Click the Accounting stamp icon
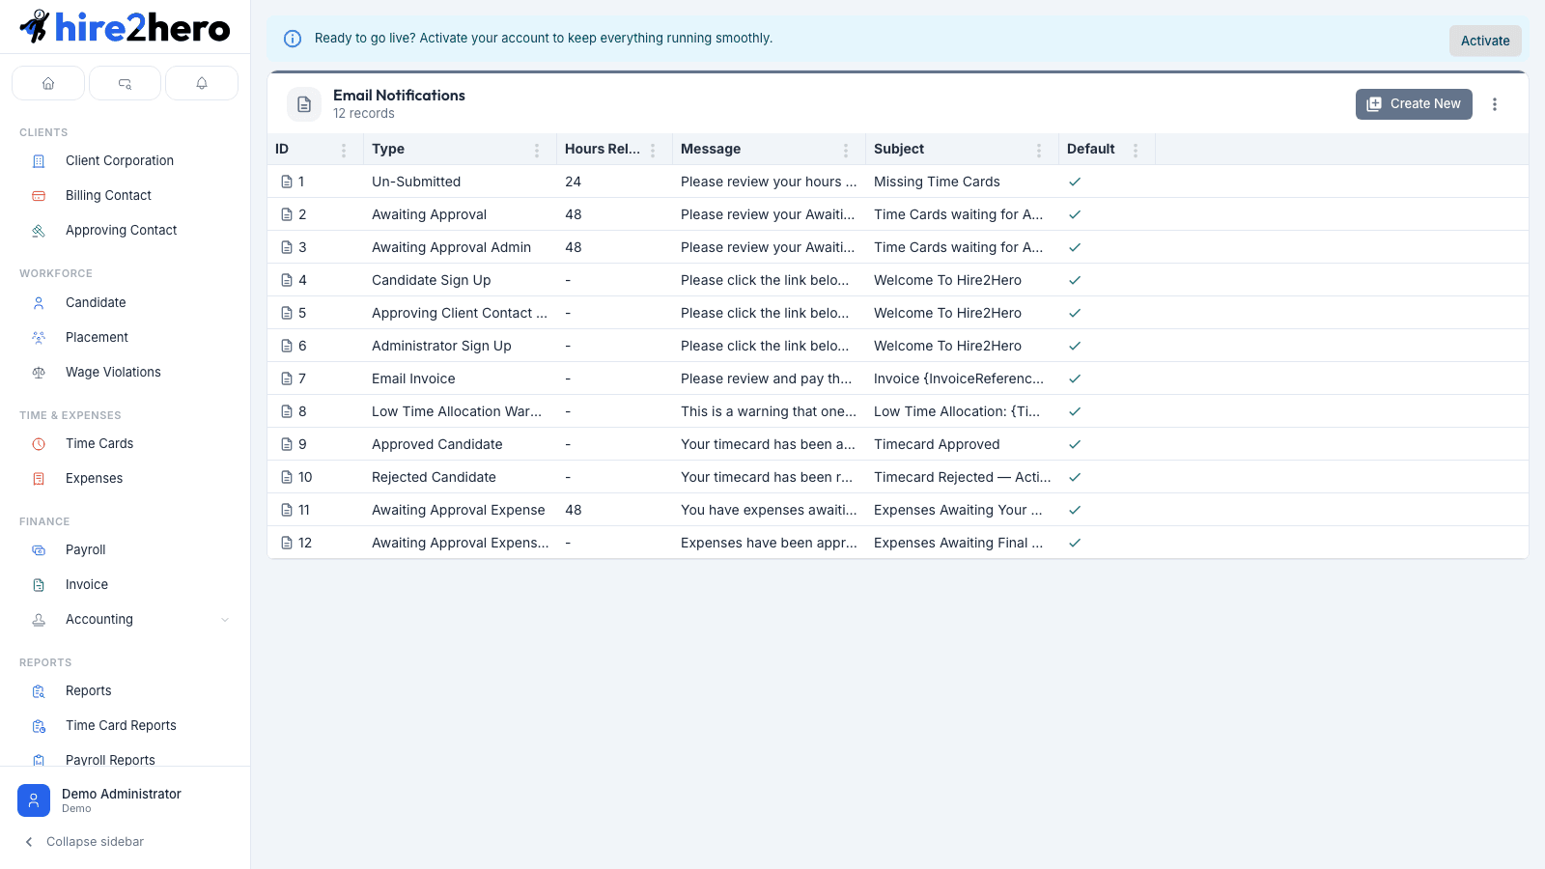 pyautogui.click(x=39, y=620)
